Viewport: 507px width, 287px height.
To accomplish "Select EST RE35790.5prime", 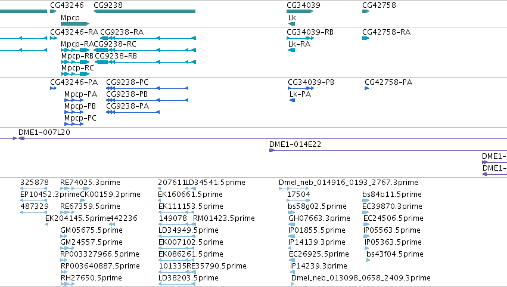I will tap(216, 267).
